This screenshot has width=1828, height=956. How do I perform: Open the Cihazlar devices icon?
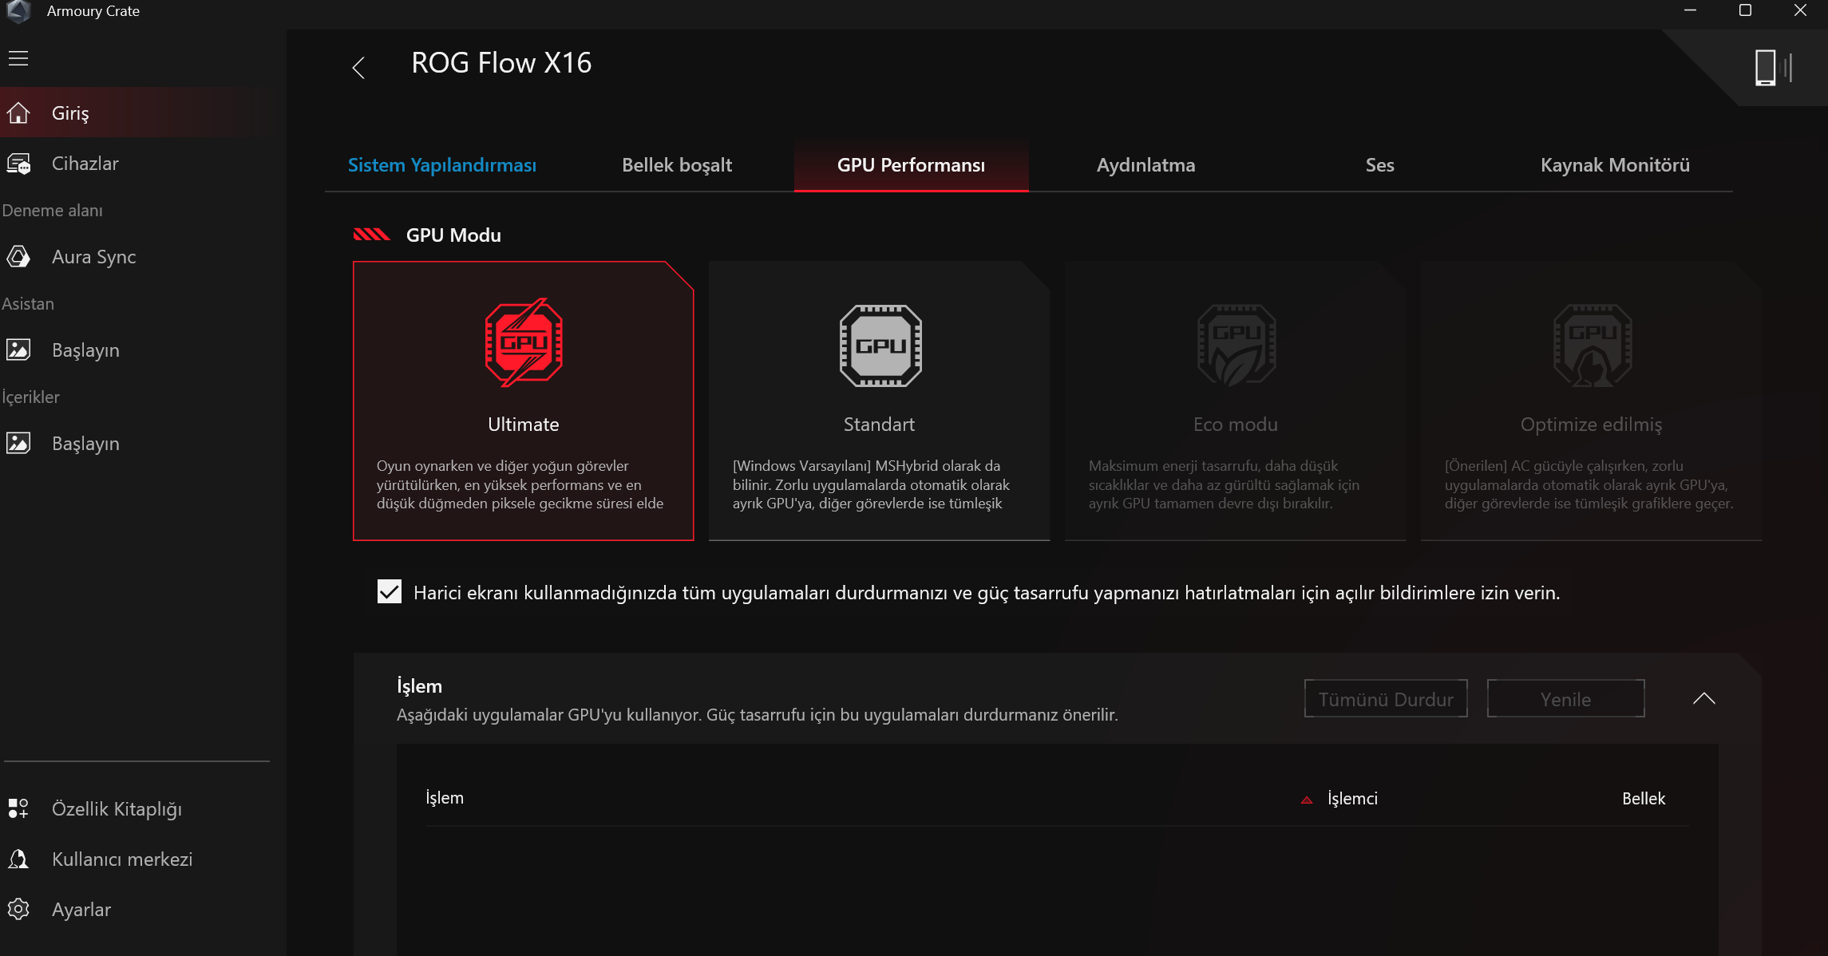pyautogui.click(x=18, y=164)
